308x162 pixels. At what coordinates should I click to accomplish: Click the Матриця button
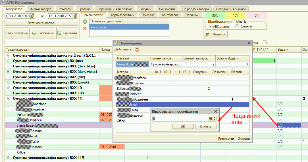(x=216, y=34)
